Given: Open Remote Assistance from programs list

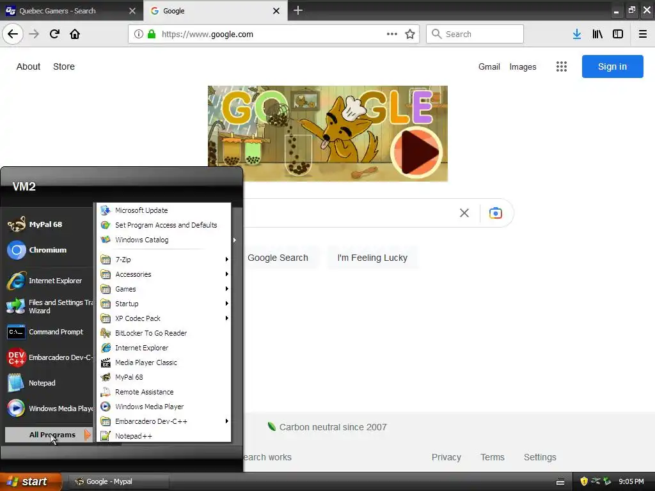Looking at the screenshot, I should (x=164, y=392).
